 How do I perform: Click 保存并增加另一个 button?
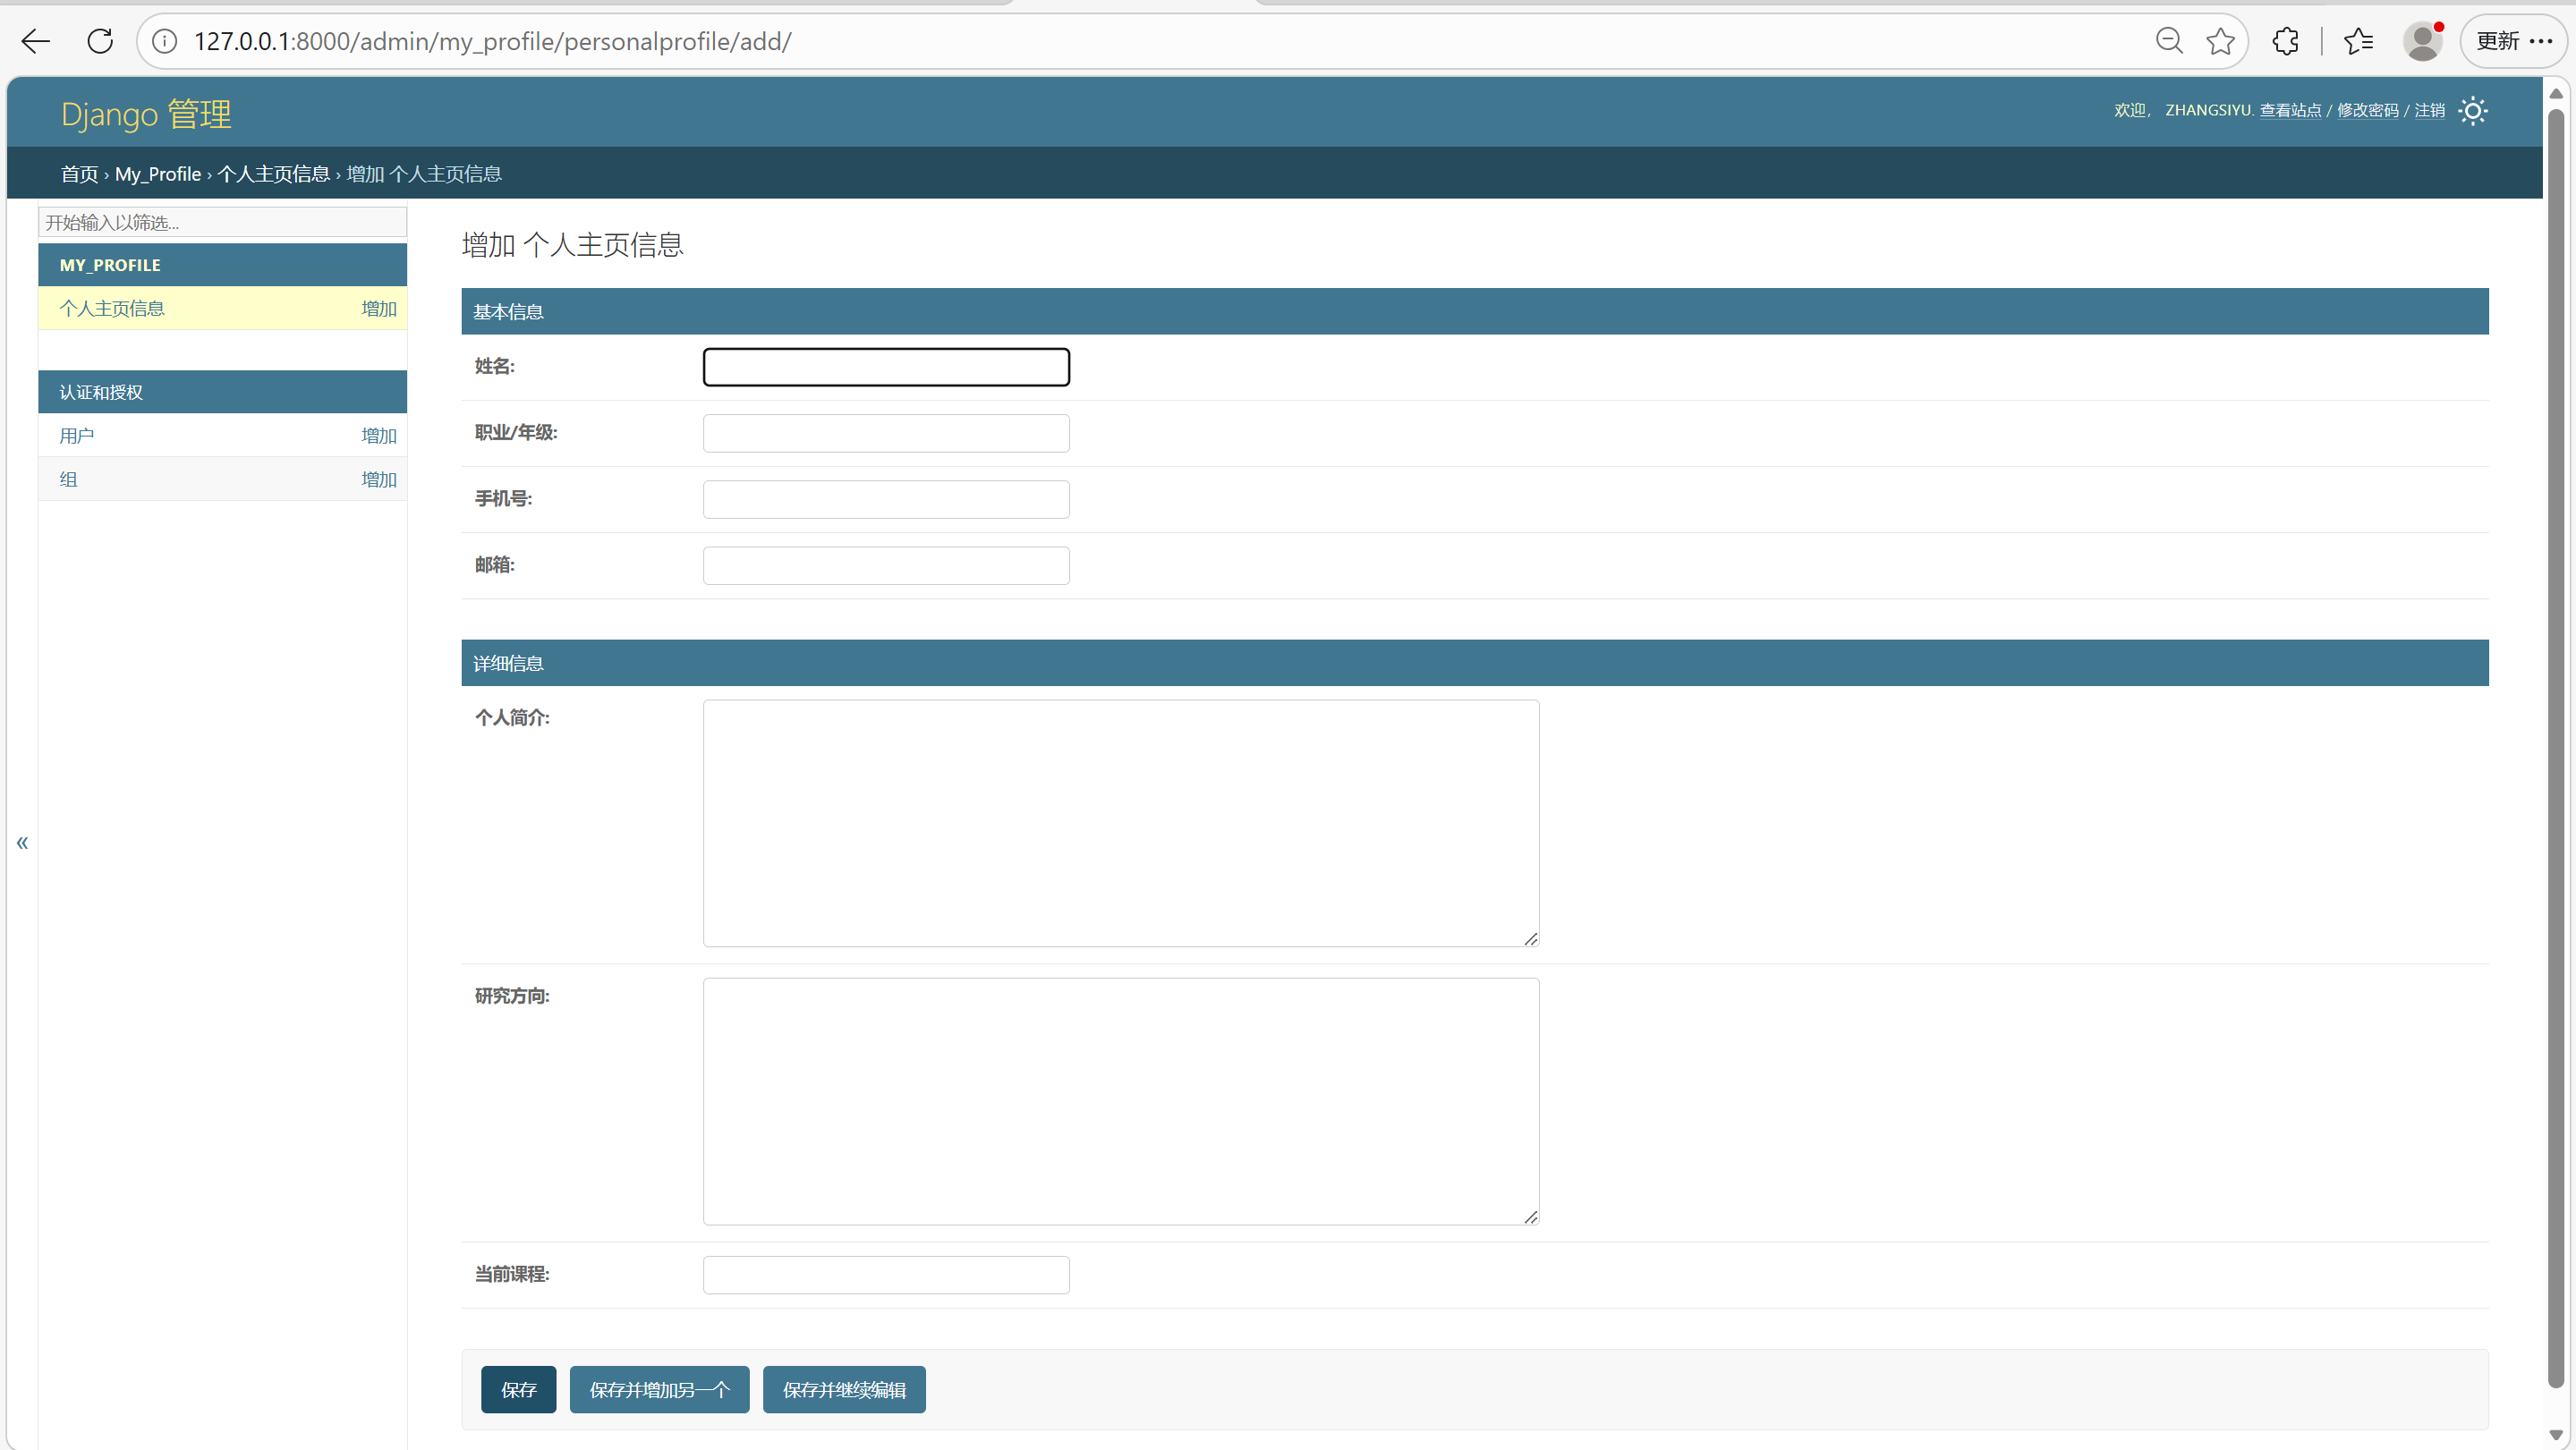tap(659, 1390)
